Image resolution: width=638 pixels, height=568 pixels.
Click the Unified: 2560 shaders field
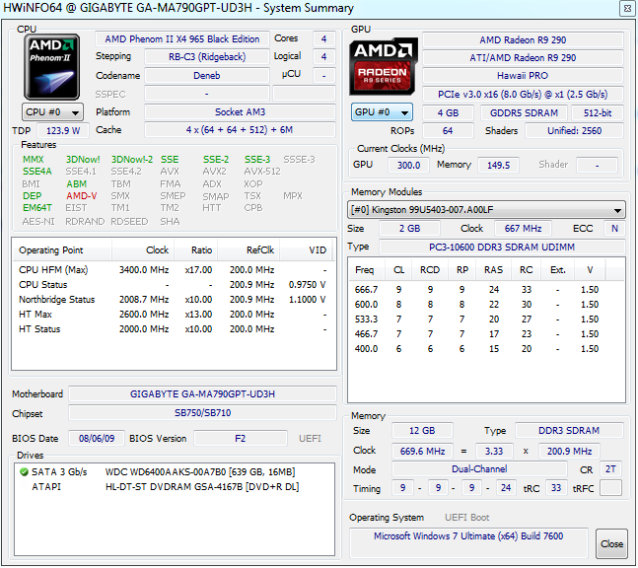pyautogui.click(x=574, y=131)
